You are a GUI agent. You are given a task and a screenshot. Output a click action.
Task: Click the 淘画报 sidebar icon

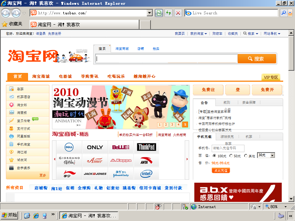(x=11, y=113)
